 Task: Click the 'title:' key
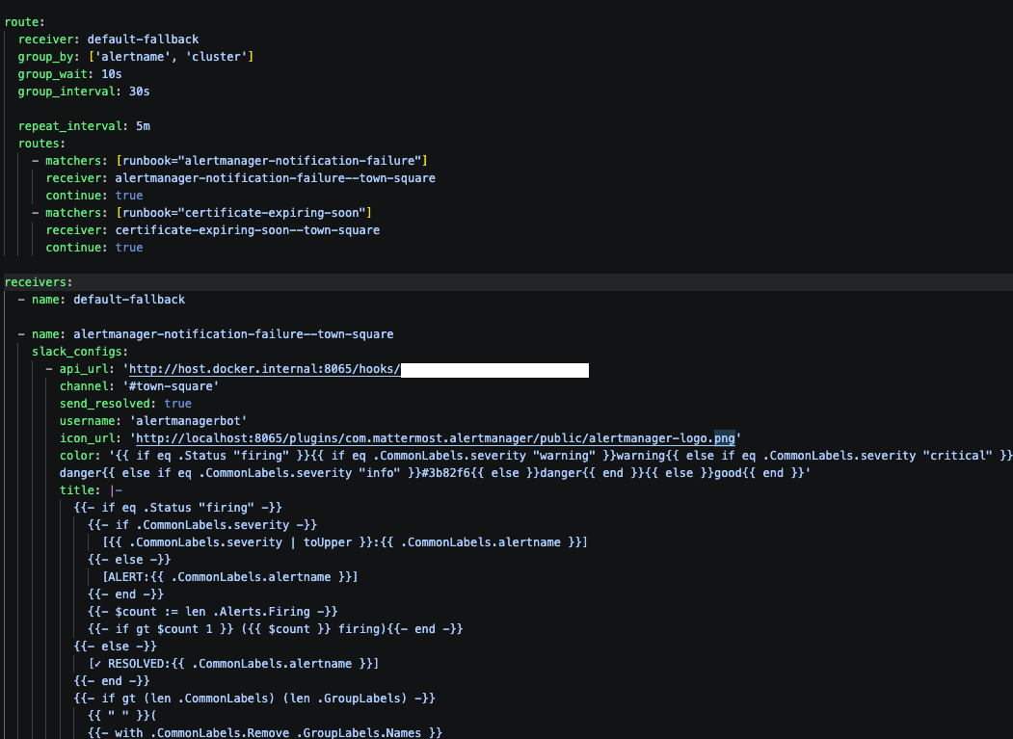pyautogui.click(x=81, y=490)
